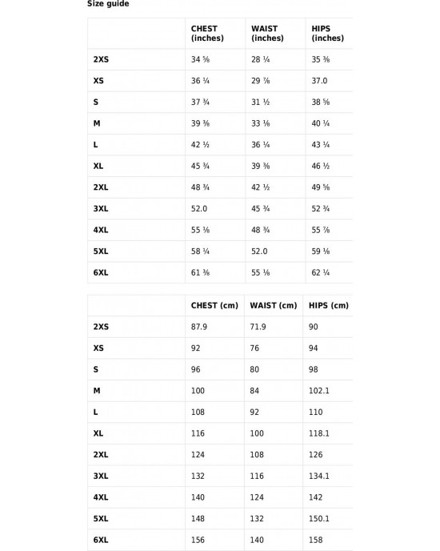The image size is (440, 551).
Task: Click the 6XL row label in inches table
Action: tap(101, 272)
